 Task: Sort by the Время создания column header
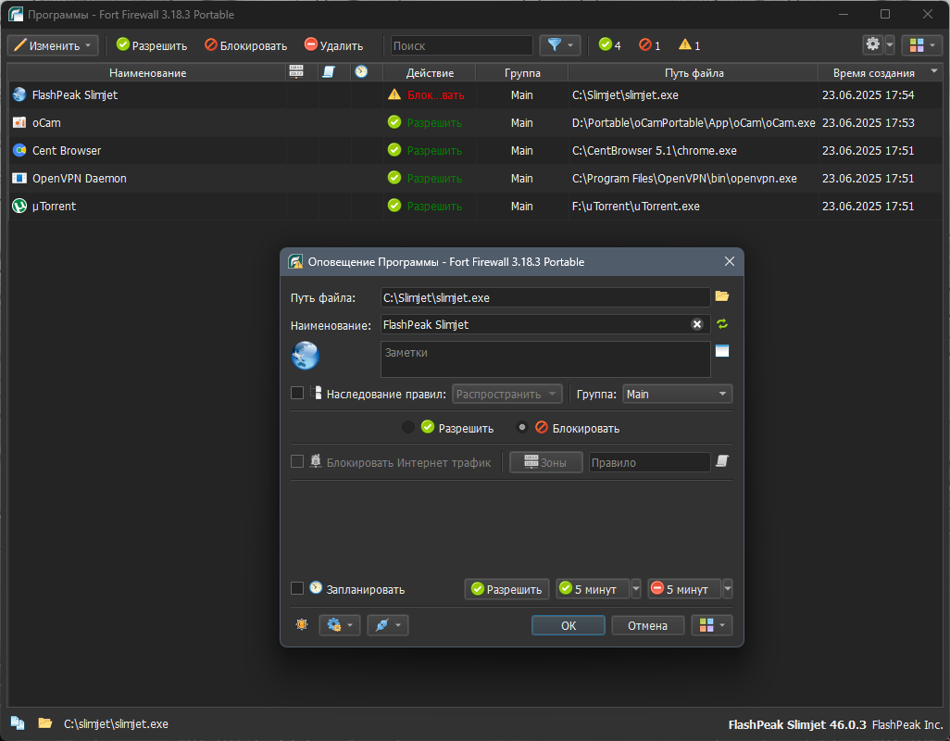[x=880, y=72]
